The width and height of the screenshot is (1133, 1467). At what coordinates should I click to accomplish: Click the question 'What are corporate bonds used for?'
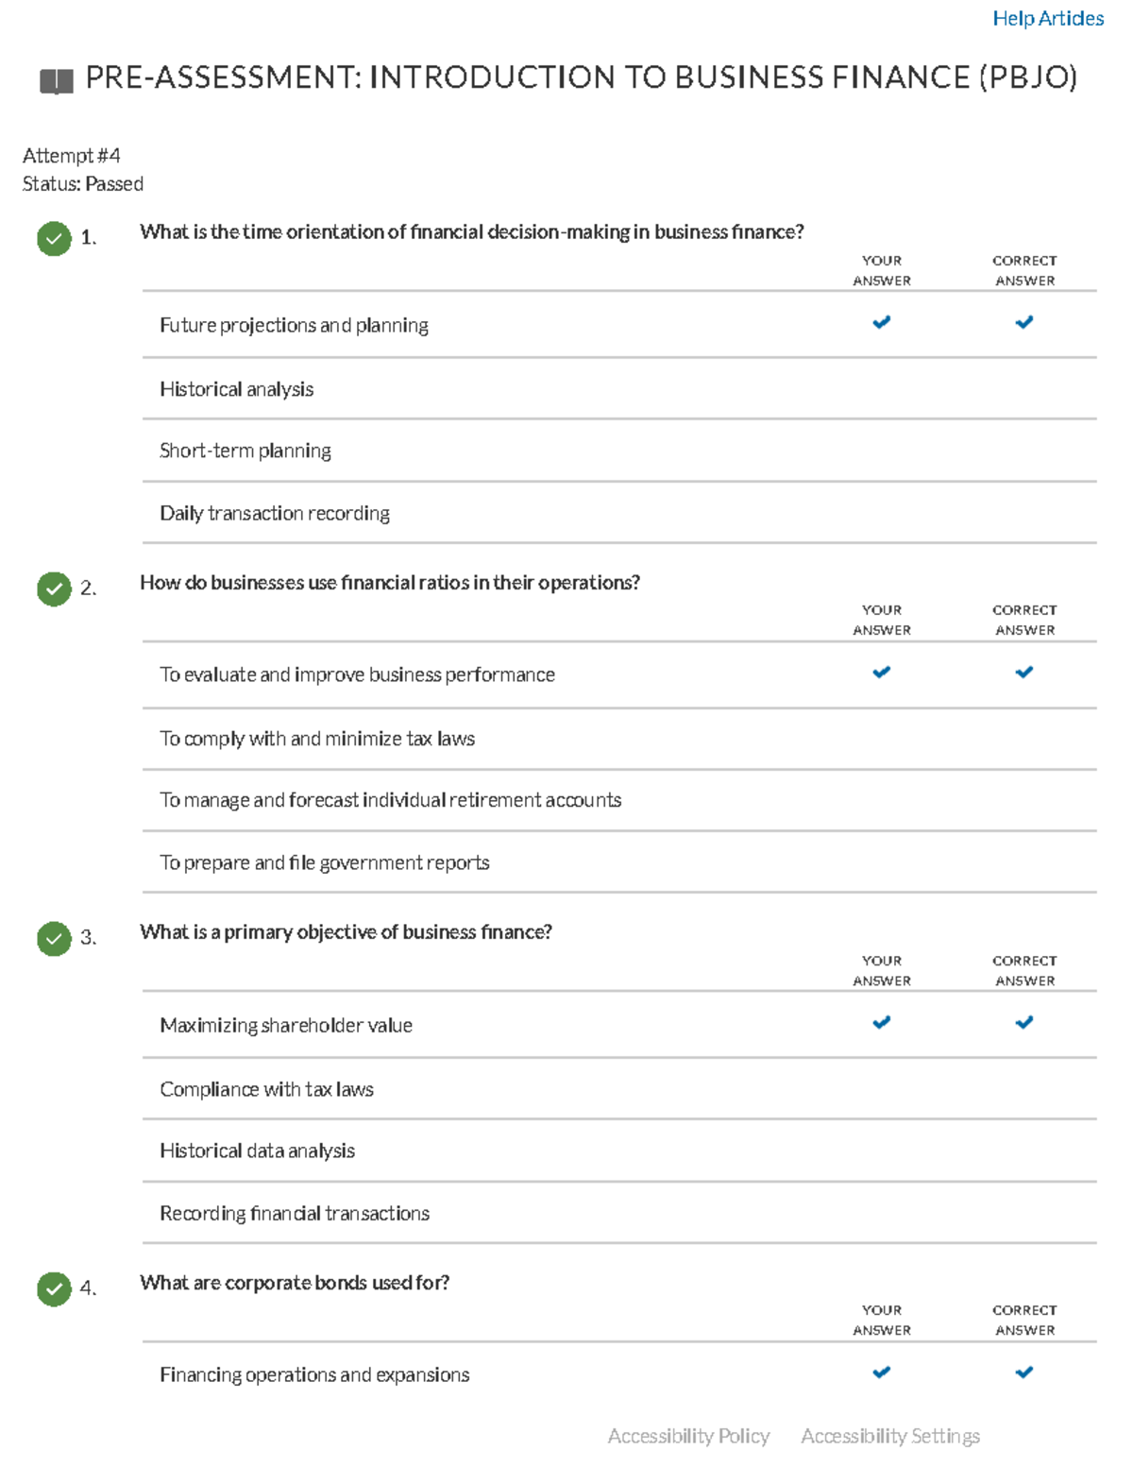295,1283
